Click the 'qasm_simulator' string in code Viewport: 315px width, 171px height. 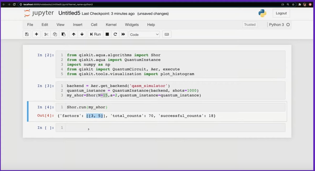pos(148,86)
